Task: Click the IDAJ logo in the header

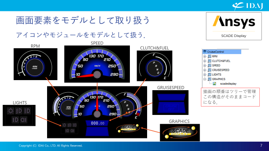Action: pyautogui.click(x=248, y=6)
